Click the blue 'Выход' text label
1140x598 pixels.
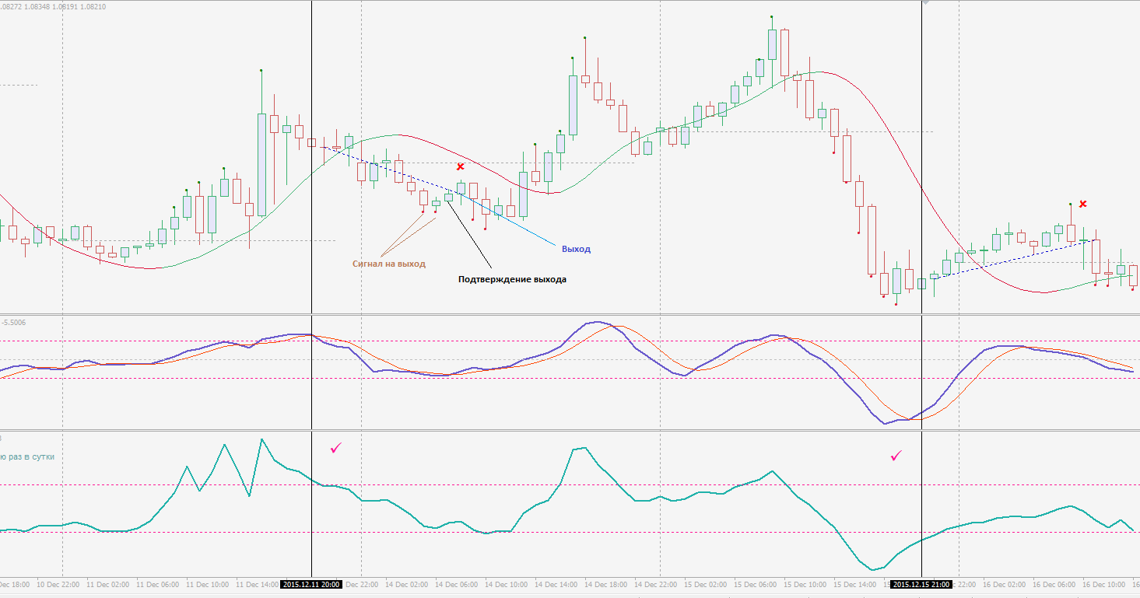coord(576,249)
